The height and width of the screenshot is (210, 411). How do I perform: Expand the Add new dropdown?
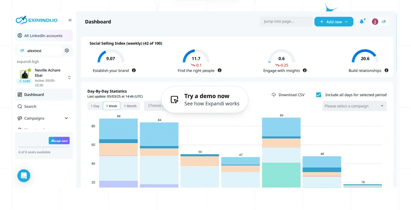click(x=334, y=22)
